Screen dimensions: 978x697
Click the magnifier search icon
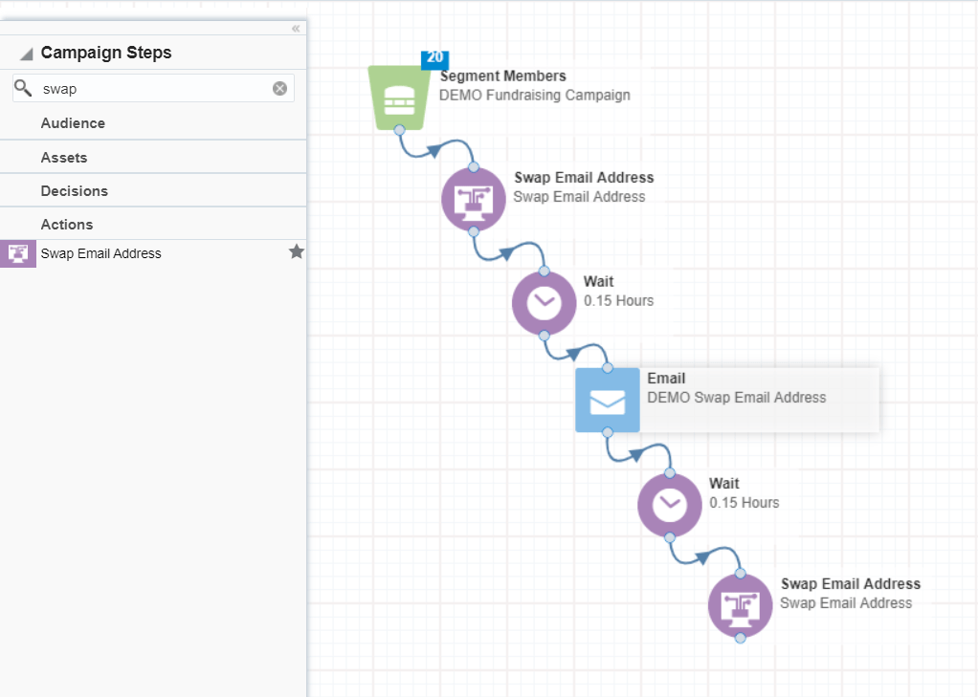tap(23, 88)
